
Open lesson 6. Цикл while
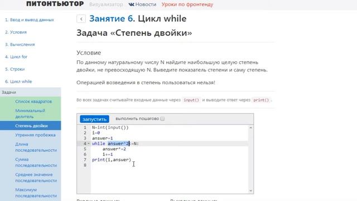[x=18, y=82]
